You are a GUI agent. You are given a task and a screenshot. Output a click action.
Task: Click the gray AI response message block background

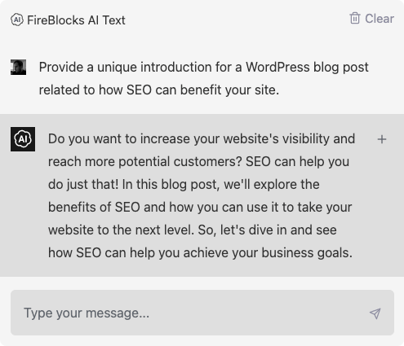[202, 195]
